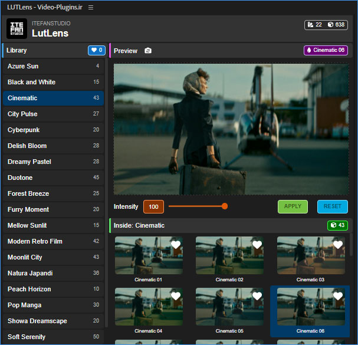Image resolution: width=358 pixels, height=345 pixels.
Task: Open the Cyberpunk category
Action: coord(54,130)
